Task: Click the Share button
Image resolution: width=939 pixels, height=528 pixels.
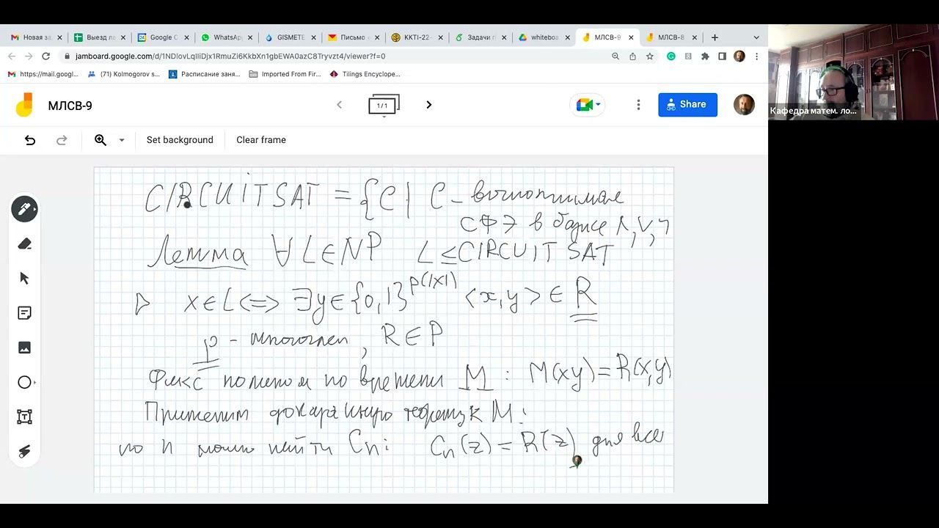Action: 687,105
